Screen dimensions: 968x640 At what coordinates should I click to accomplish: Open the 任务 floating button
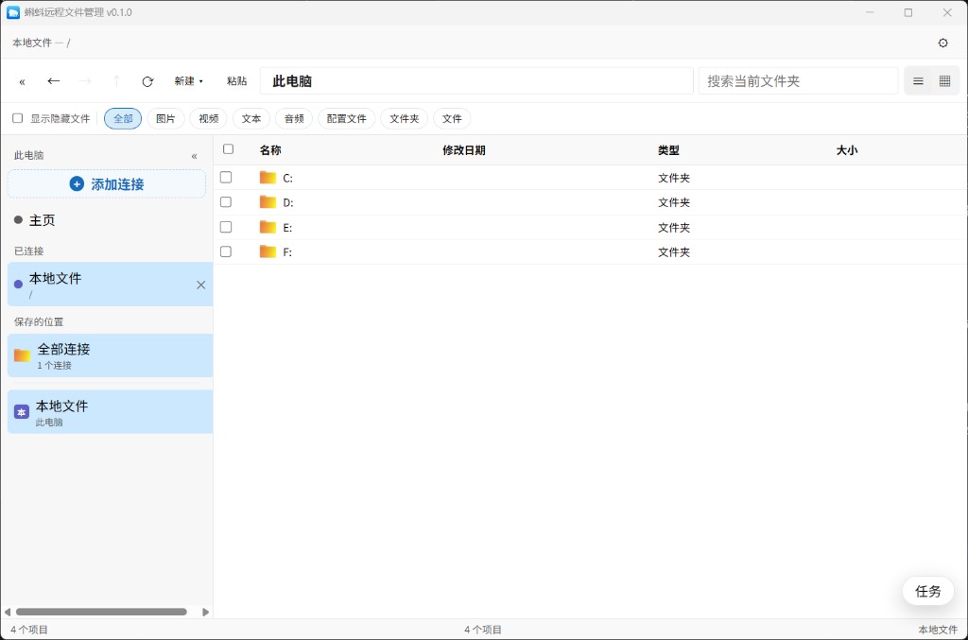click(927, 591)
